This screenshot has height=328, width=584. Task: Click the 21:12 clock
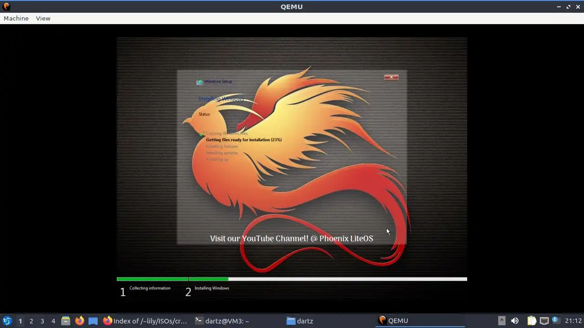(573, 321)
